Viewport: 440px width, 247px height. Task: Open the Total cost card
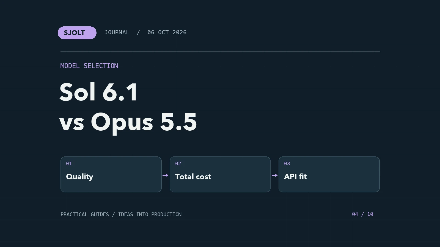[220, 174]
